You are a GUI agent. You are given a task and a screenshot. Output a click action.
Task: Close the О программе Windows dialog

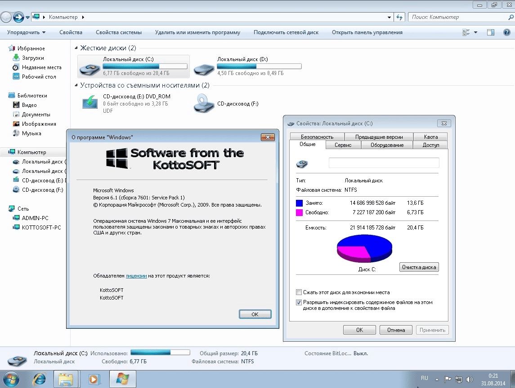[x=268, y=137]
